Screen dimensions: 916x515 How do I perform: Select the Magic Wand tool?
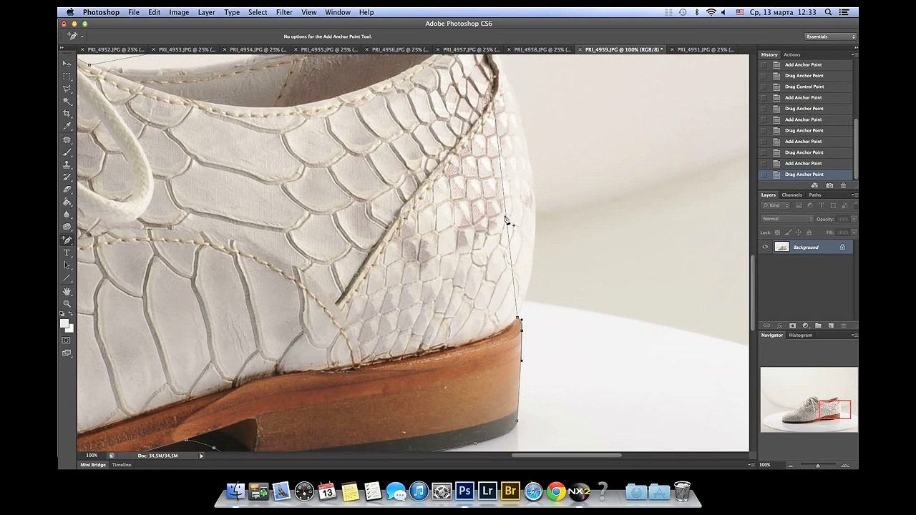[x=67, y=101]
